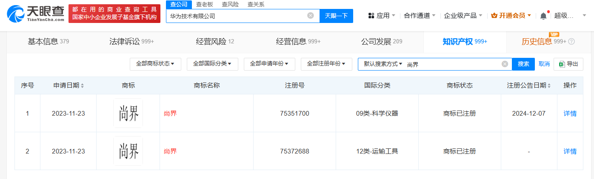Open 详情 for registration 75351700
This screenshot has height=179, width=594.
point(570,114)
